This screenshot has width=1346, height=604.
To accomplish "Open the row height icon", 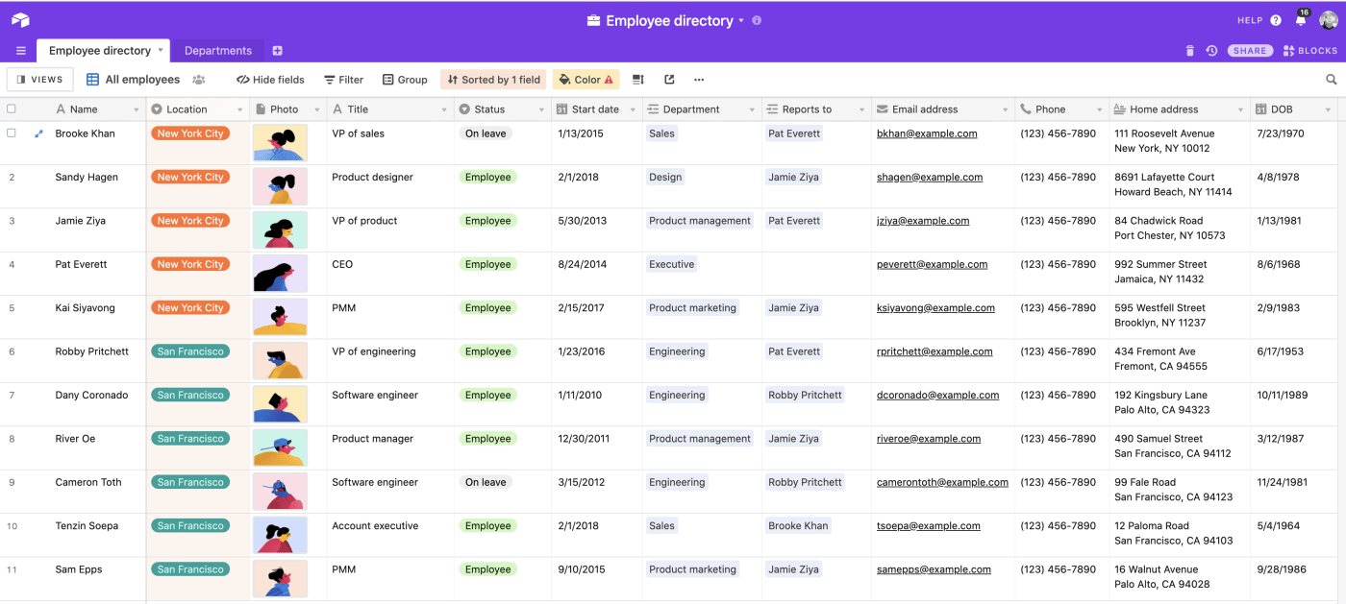I will click(637, 80).
